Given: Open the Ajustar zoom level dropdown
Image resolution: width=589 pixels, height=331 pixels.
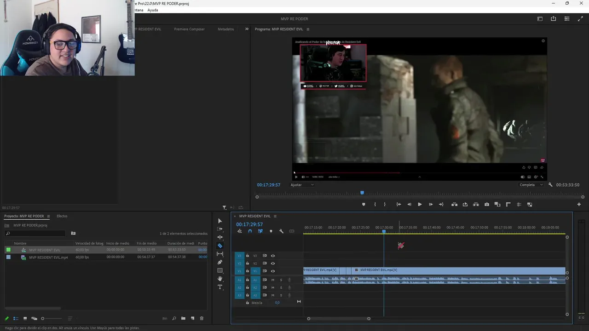Looking at the screenshot, I should pyautogui.click(x=302, y=185).
